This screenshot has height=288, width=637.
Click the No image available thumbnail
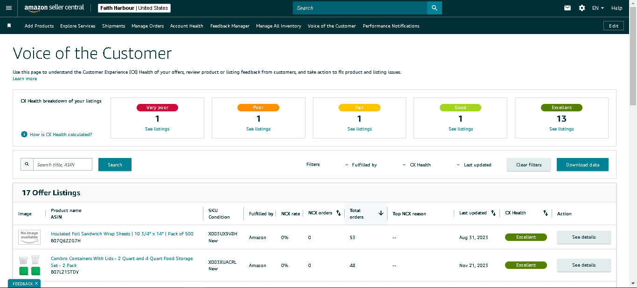pos(30,237)
